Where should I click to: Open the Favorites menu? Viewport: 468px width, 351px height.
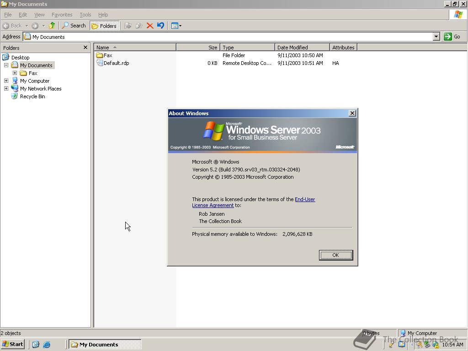pos(62,15)
